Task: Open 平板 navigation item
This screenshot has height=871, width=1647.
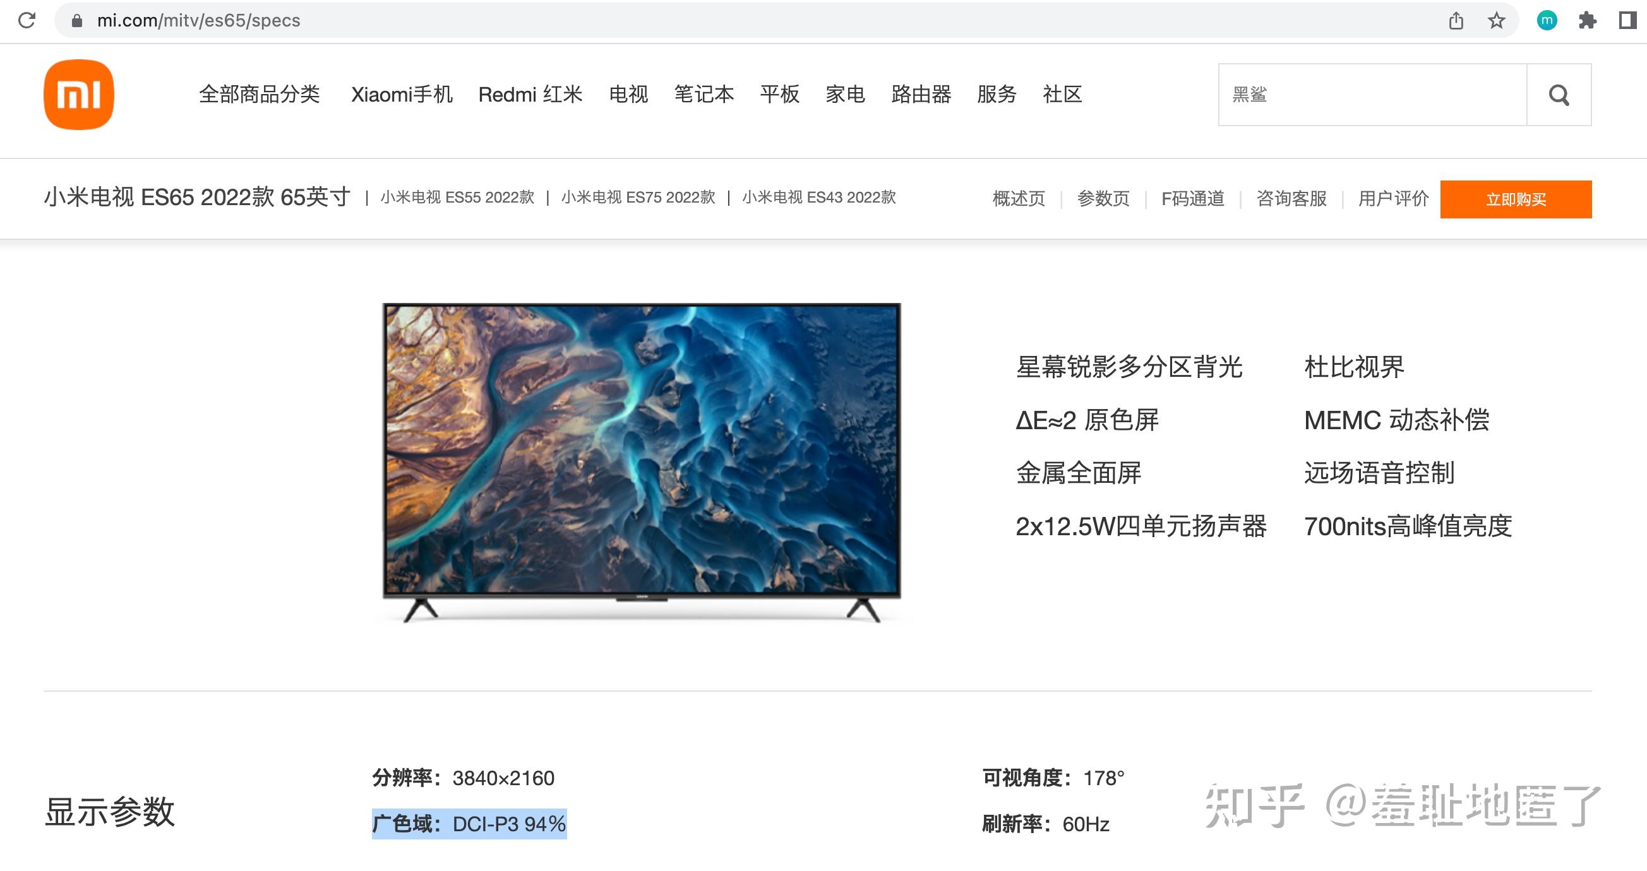Action: 779,95
